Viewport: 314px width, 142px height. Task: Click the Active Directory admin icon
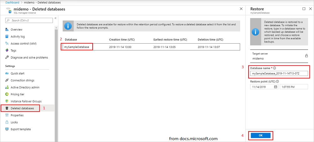tap(7, 87)
